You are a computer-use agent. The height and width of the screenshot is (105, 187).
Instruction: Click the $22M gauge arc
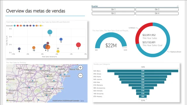point(111,35)
